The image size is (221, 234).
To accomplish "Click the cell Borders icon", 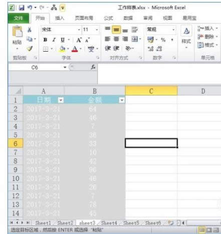I will coord(46,49).
